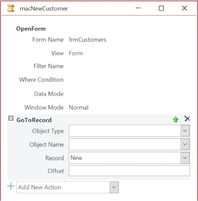The width and height of the screenshot is (198, 201).
Task: Select the OpenForm action heading
Action: [31, 29]
